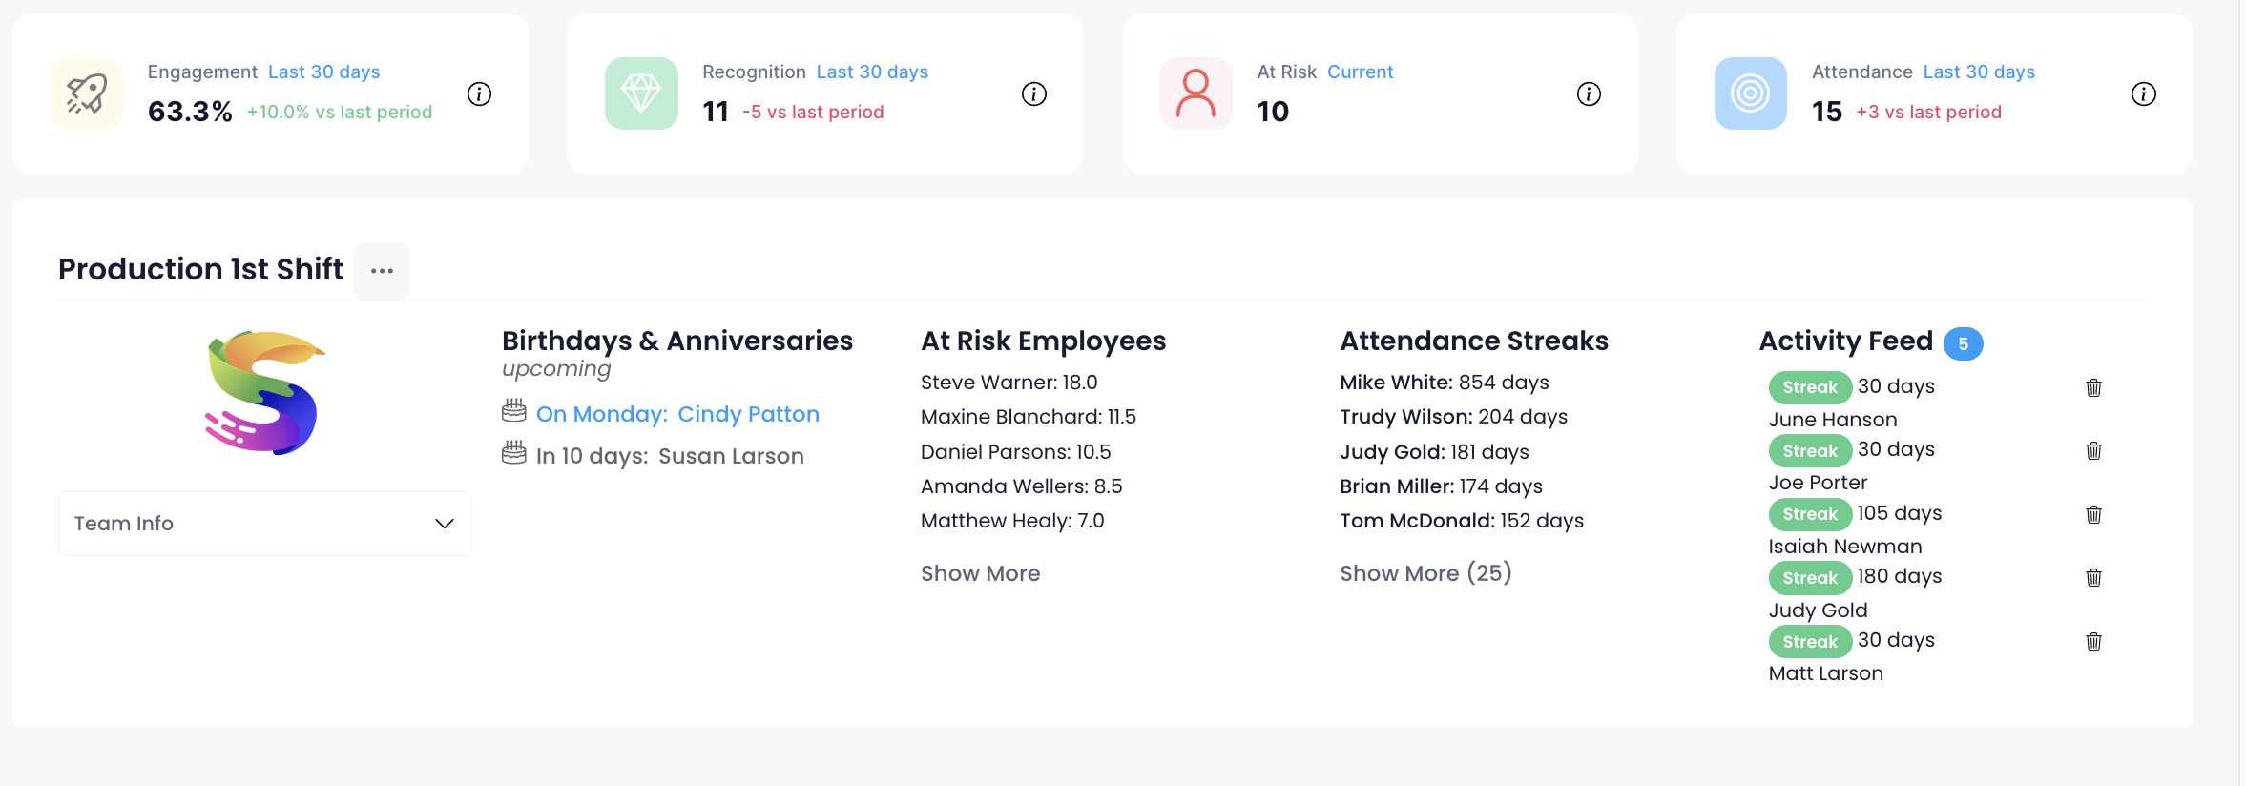Viewport: 2246px width, 786px height.
Task: Delete Joe Porter's streak activity
Action: [2093, 451]
